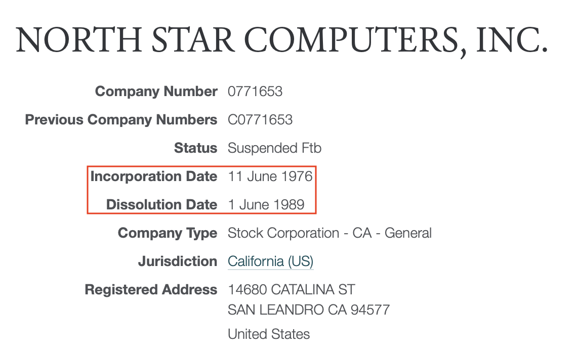
Task: Click the Previous Company Numbers label
Action: coord(121,120)
